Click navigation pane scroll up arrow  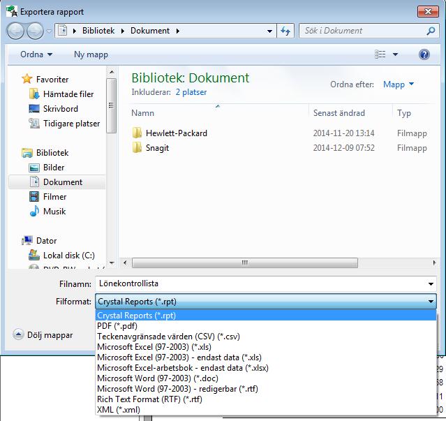[112, 72]
